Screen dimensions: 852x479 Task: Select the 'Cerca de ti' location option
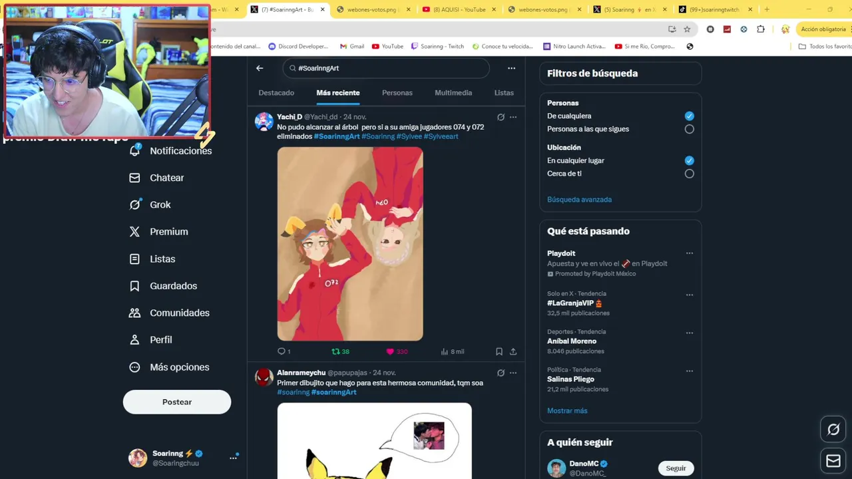689,174
